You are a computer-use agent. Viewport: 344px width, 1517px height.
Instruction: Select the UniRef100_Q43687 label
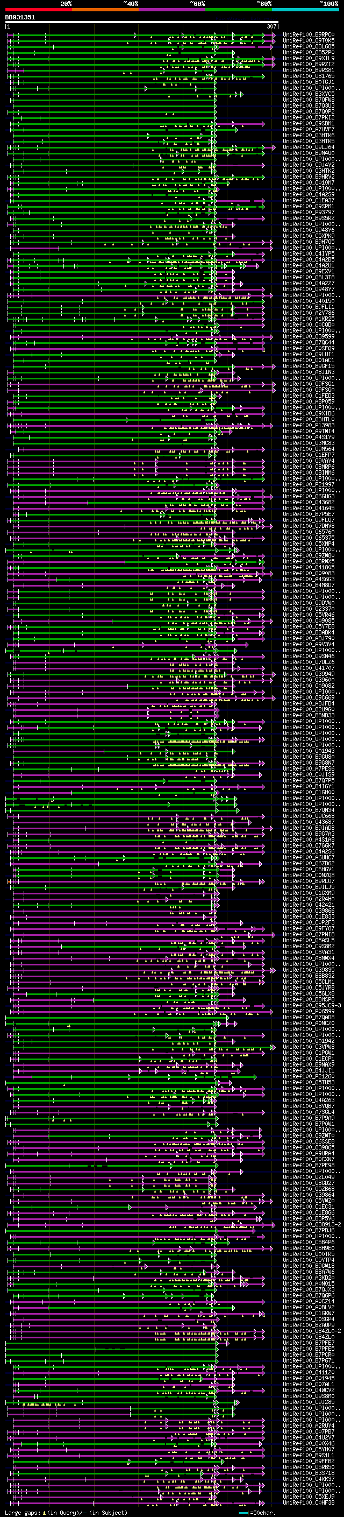[x=309, y=822]
